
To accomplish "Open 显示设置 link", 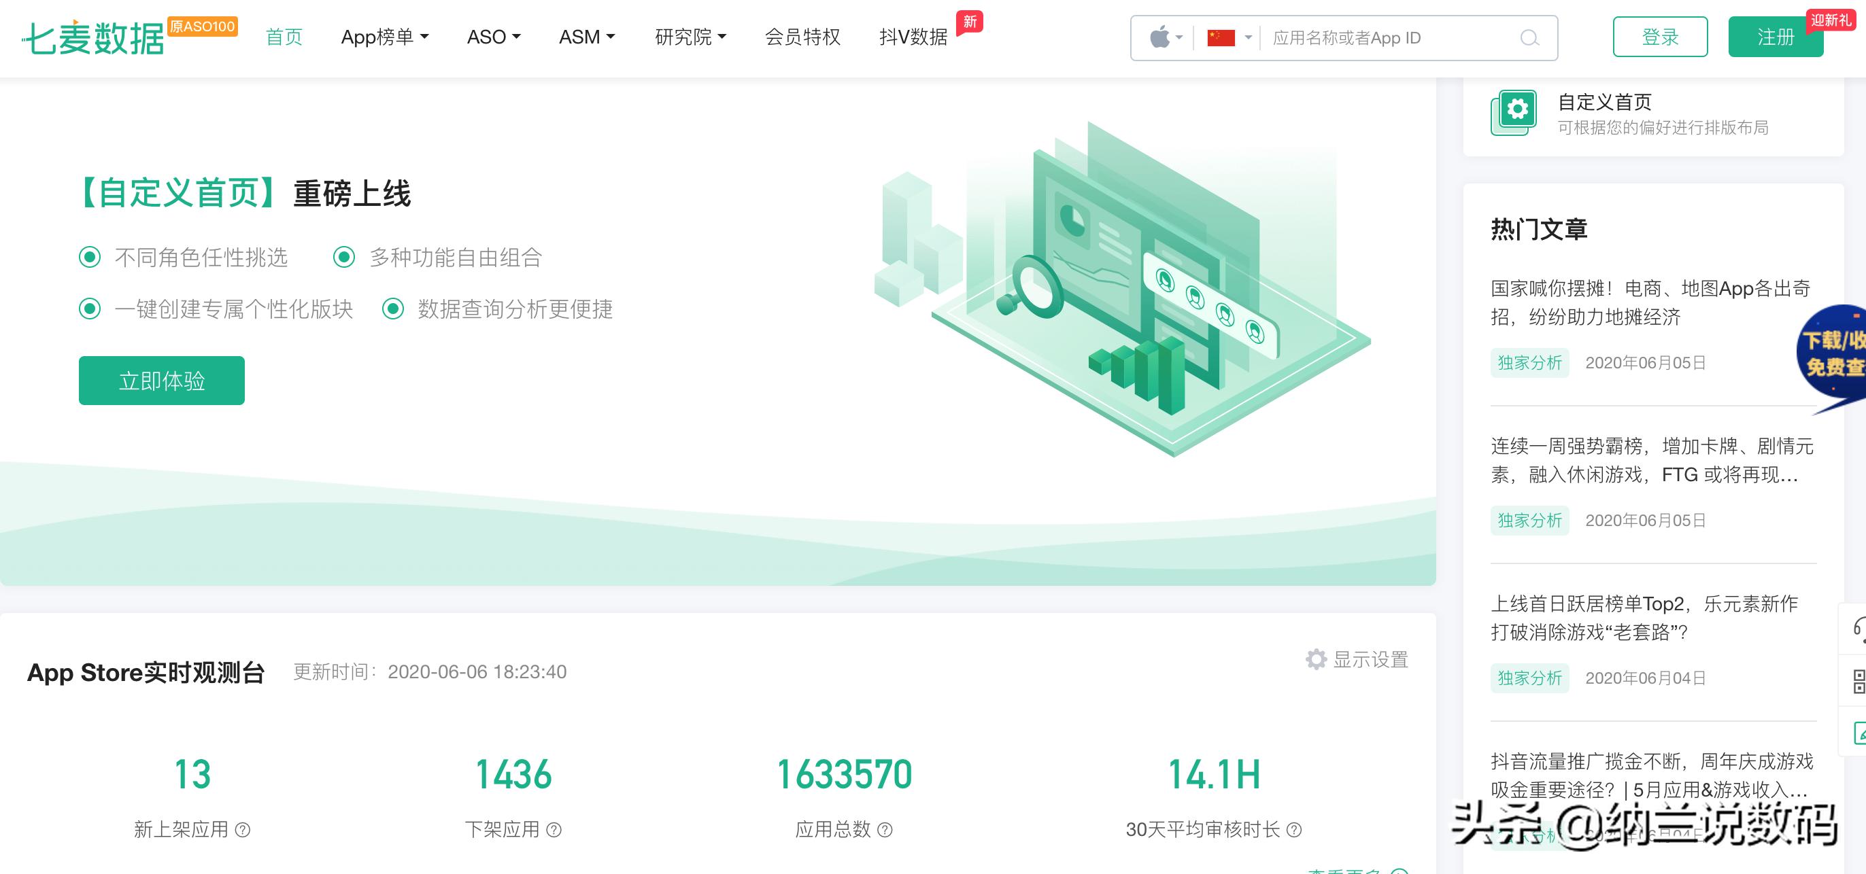I will point(1370,660).
